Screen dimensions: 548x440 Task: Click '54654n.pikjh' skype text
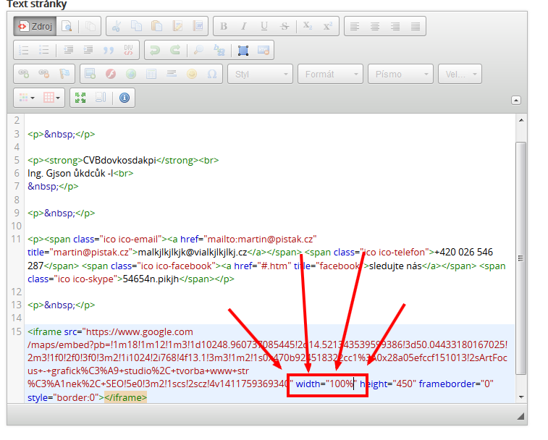[x=151, y=279]
